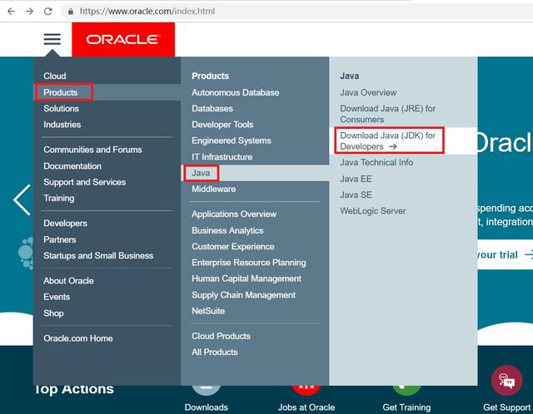This screenshot has height=414, width=533.
Task: Open the Industries menu entry
Action: (62, 125)
